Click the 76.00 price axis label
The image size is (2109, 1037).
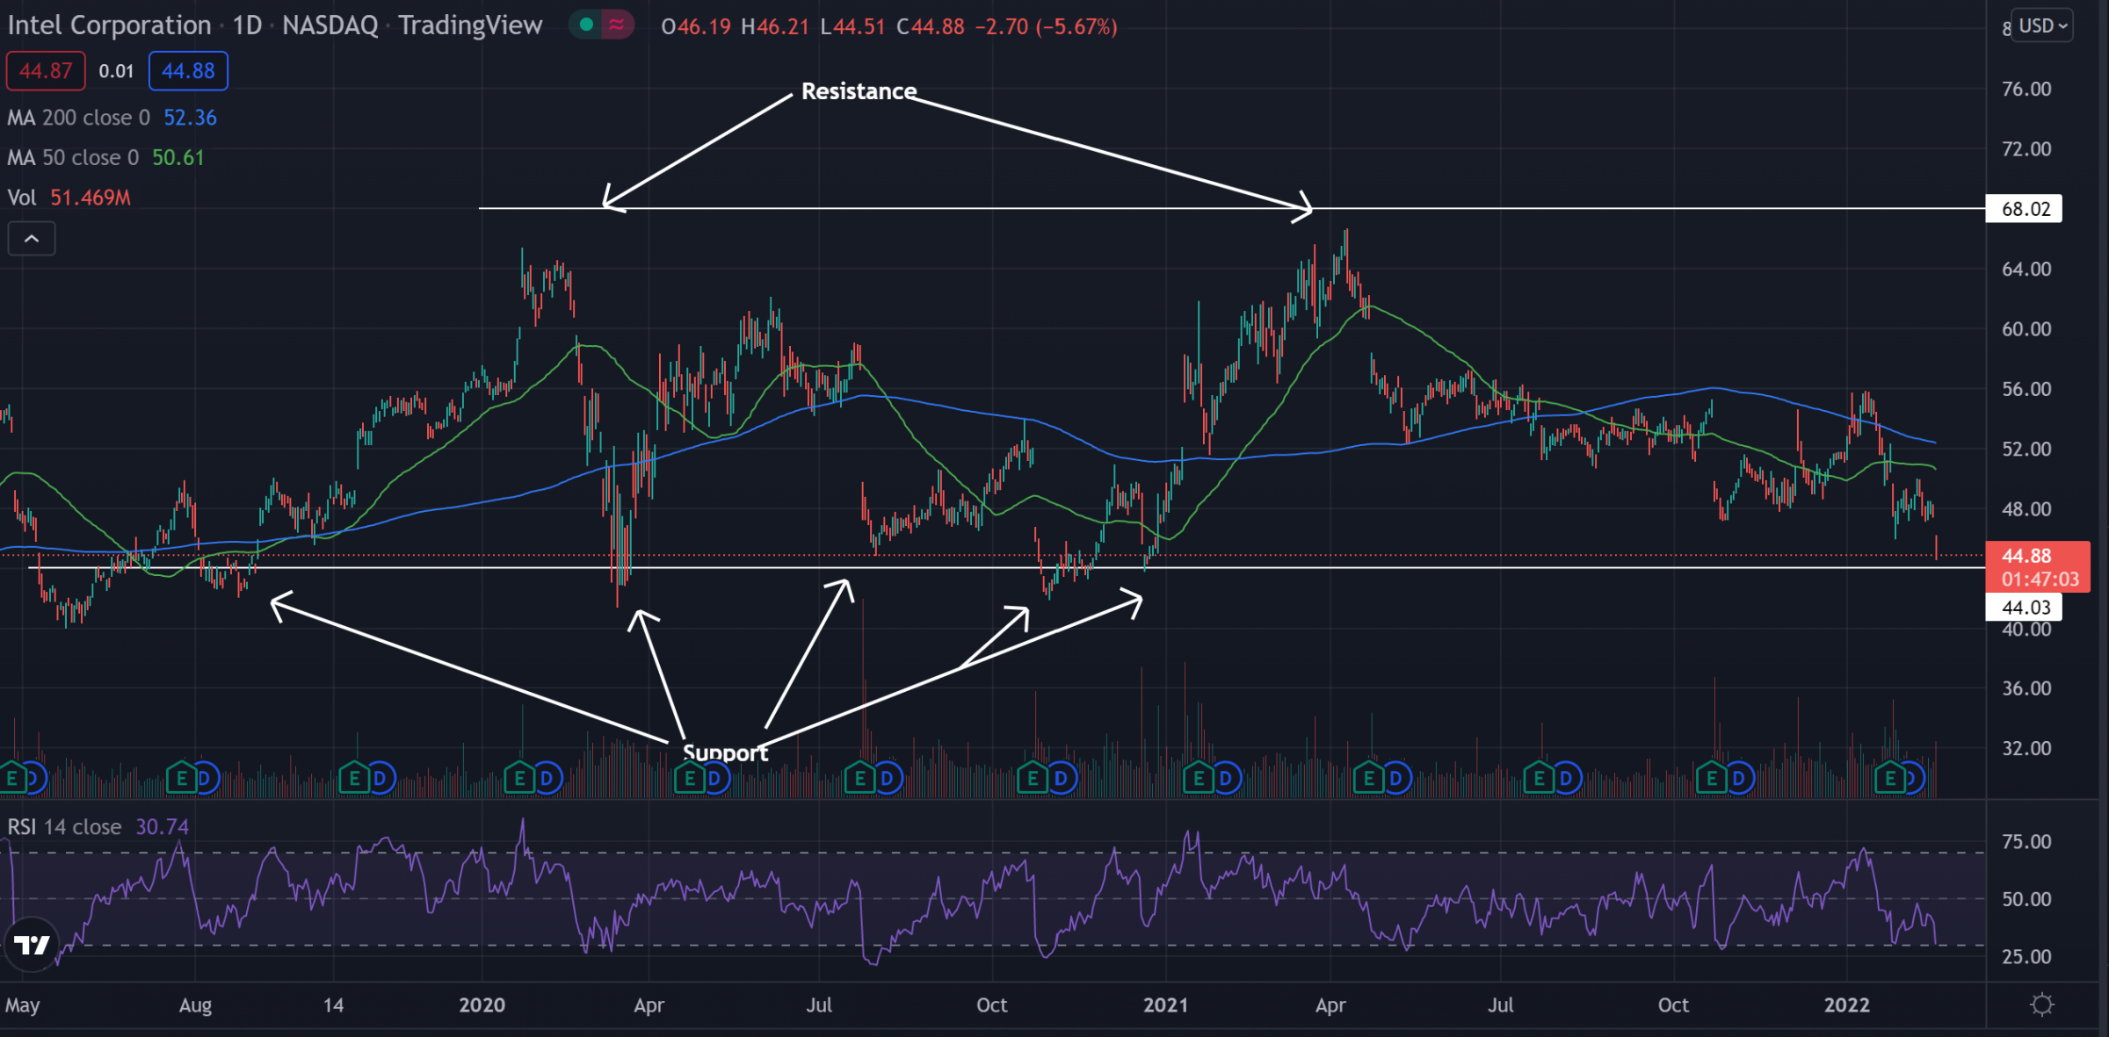[x=2026, y=90]
